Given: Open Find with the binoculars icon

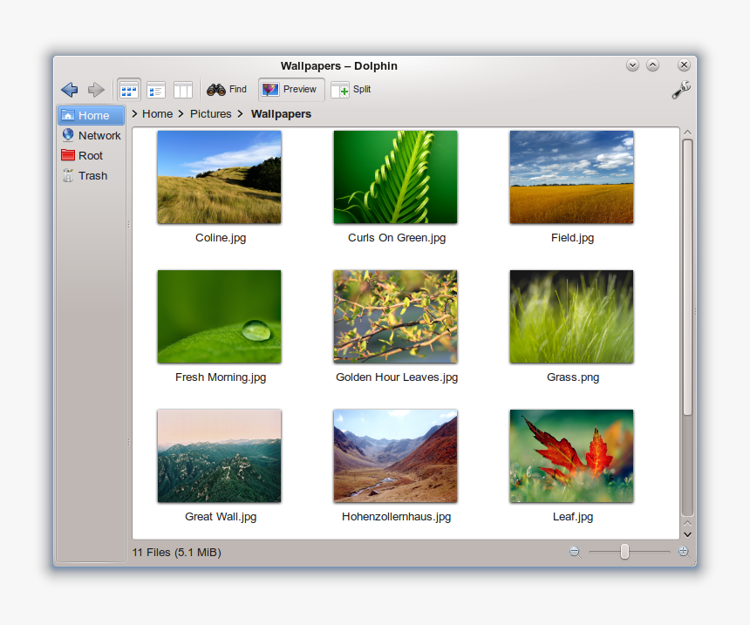Looking at the screenshot, I should (x=217, y=90).
